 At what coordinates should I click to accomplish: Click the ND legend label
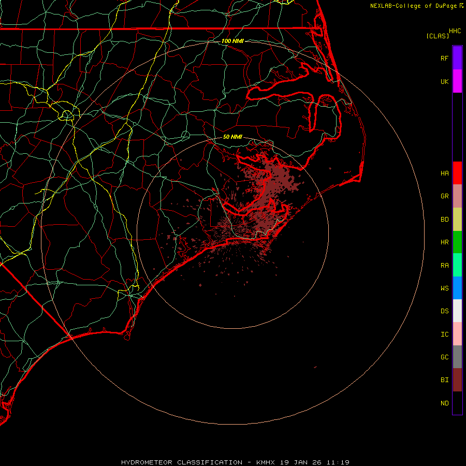pos(445,403)
